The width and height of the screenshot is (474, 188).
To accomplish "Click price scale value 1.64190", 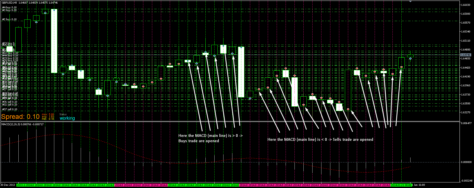I will pyautogui.click(x=466, y=76).
